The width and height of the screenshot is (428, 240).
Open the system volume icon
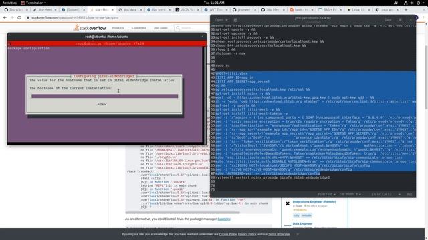tap(412, 3)
